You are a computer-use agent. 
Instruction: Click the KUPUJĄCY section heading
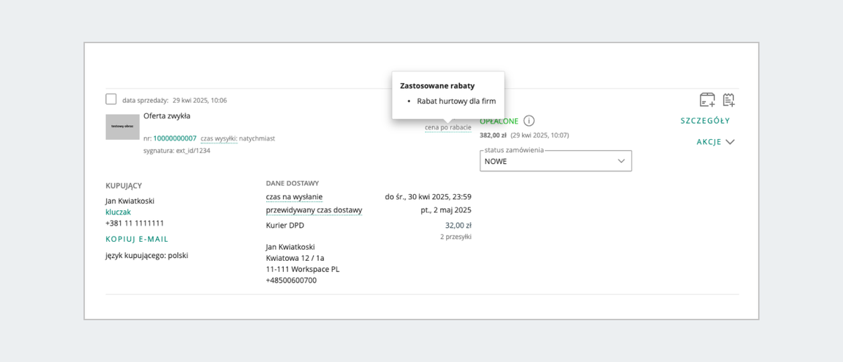[124, 186]
